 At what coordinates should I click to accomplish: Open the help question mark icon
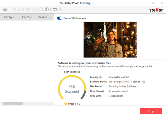point(47,9)
